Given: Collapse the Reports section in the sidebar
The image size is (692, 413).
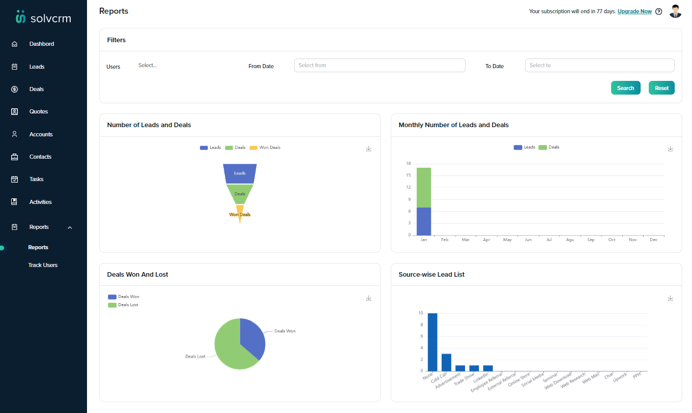Looking at the screenshot, I should point(70,227).
